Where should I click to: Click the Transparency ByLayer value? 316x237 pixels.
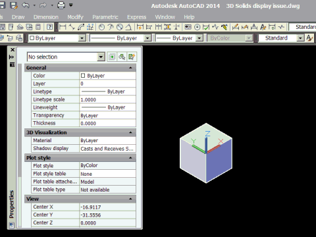(x=107, y=115)
